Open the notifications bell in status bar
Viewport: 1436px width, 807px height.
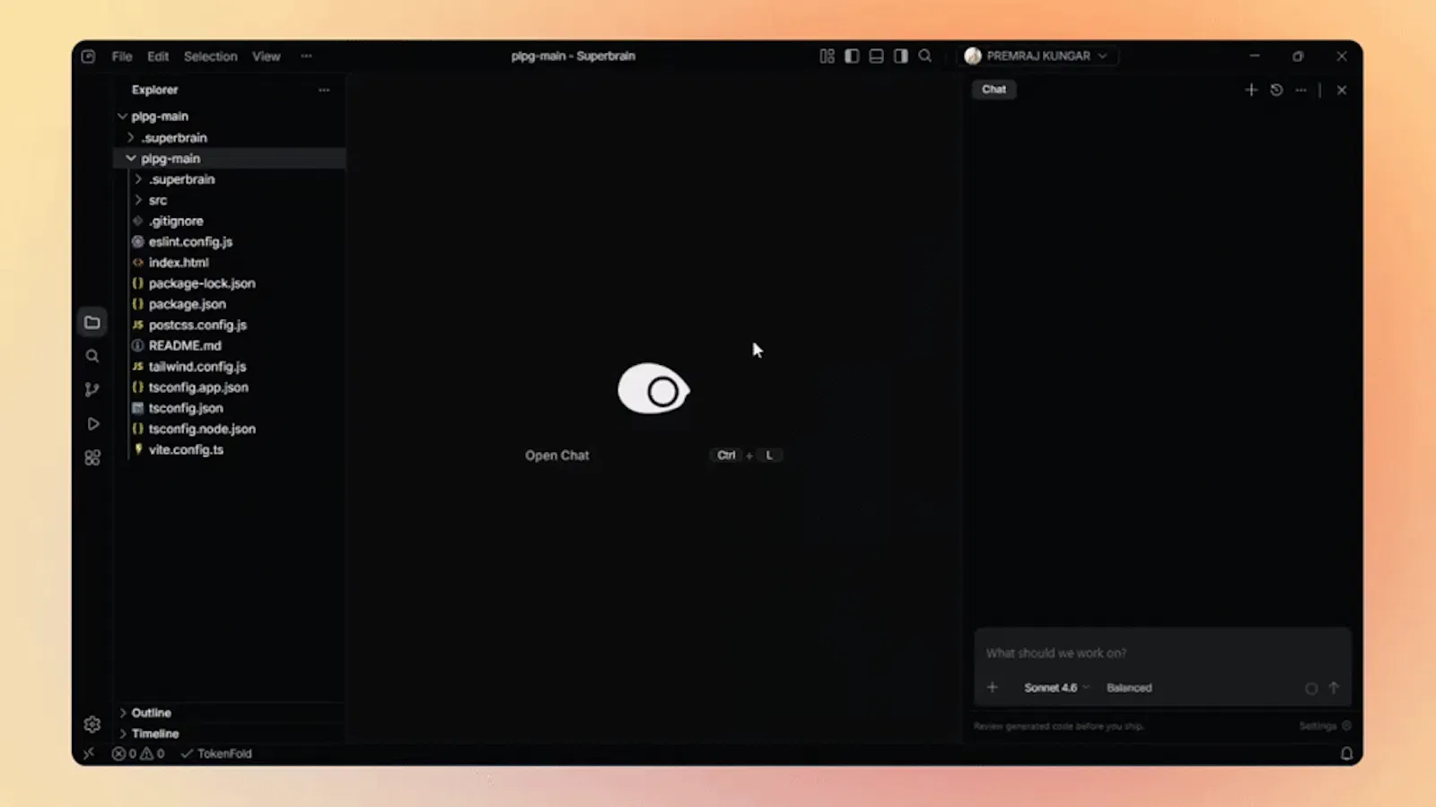pyautogui.click(x=1346, y=754)
